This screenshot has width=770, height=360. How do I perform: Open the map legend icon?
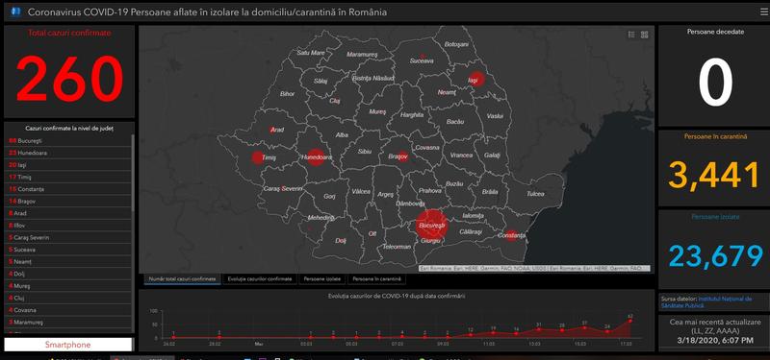coord(631,35)
